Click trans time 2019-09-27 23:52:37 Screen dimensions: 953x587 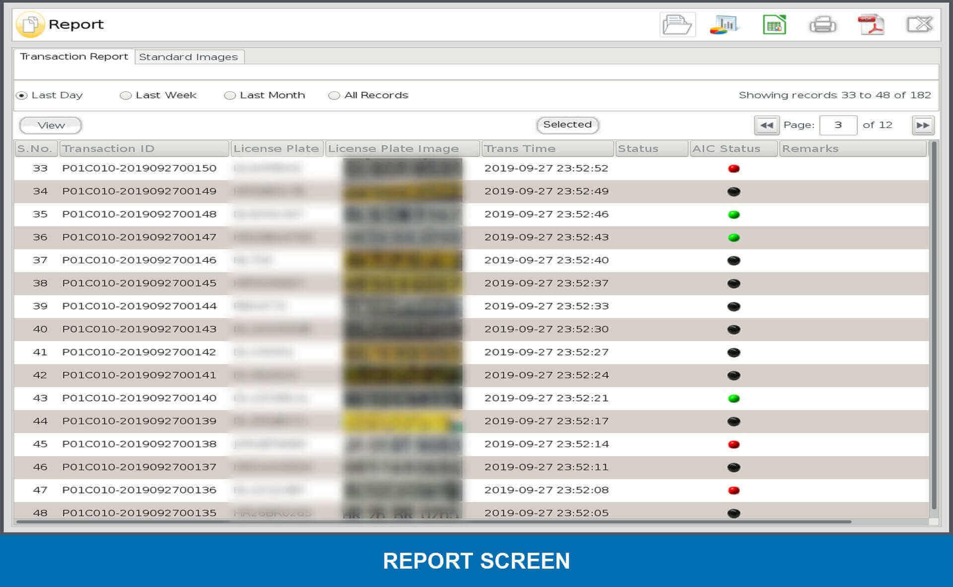click(546, 283)
